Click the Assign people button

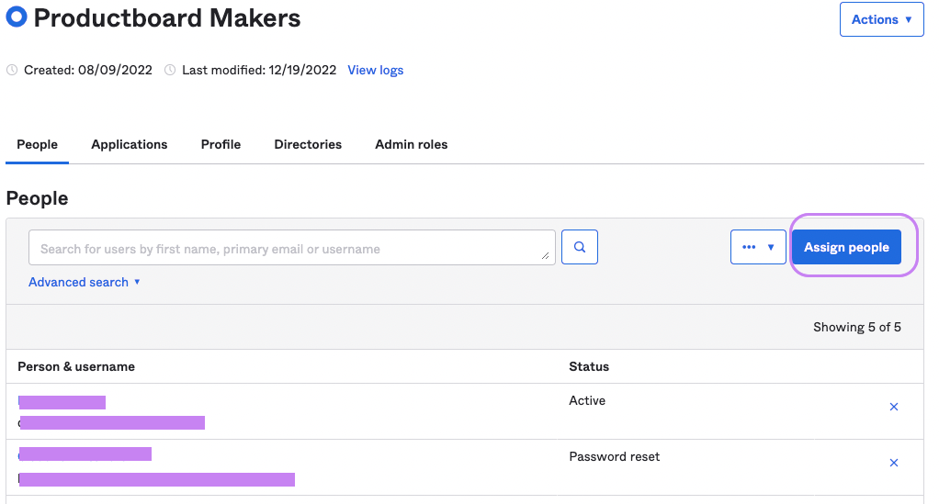coord(846,247)
